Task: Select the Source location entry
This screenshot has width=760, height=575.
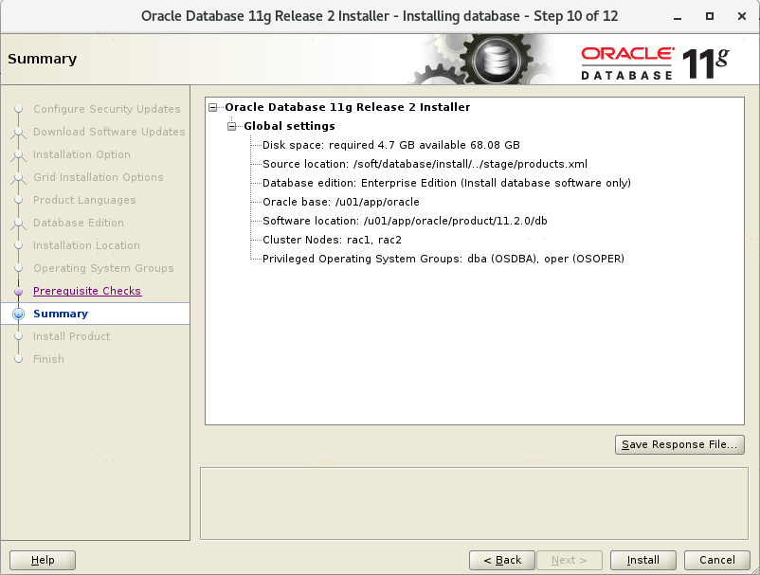Action: (x=425, y=164)
